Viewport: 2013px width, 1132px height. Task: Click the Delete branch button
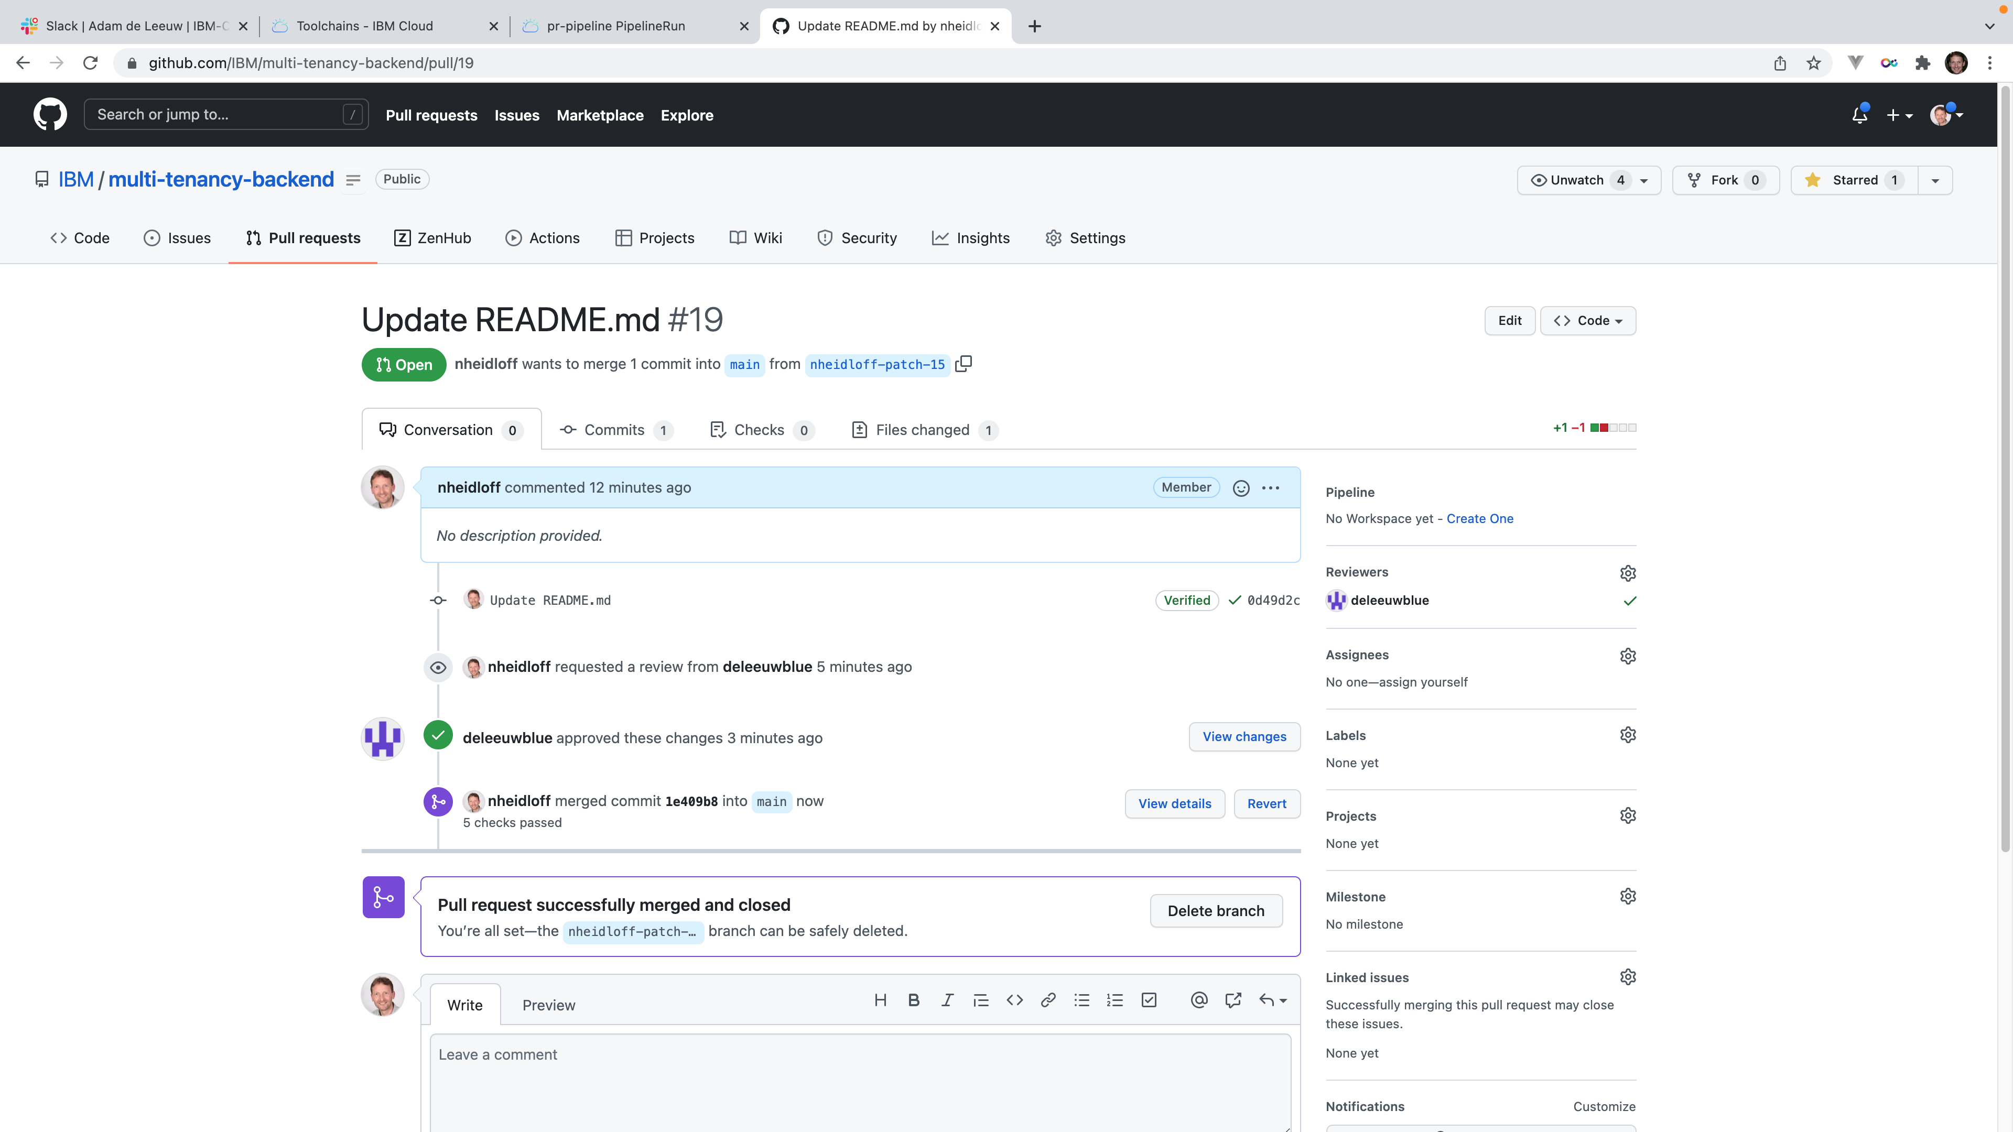[x=1215, y=911]
